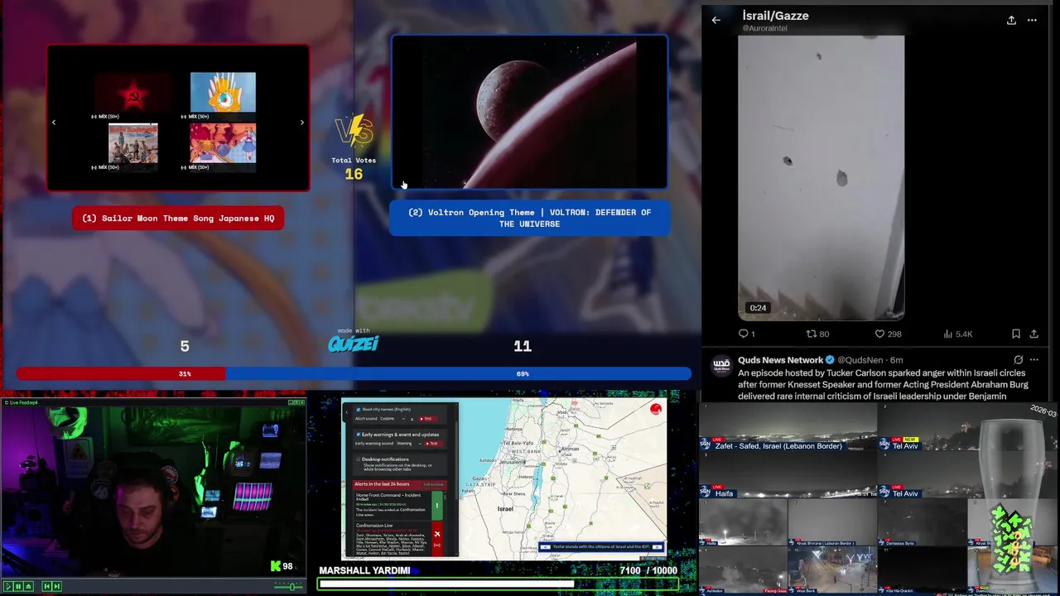This screenshot has height=596, width=1060.
Task: Click the Tel Aviv-Yafo label on map
Action: (x=517, y=444)
